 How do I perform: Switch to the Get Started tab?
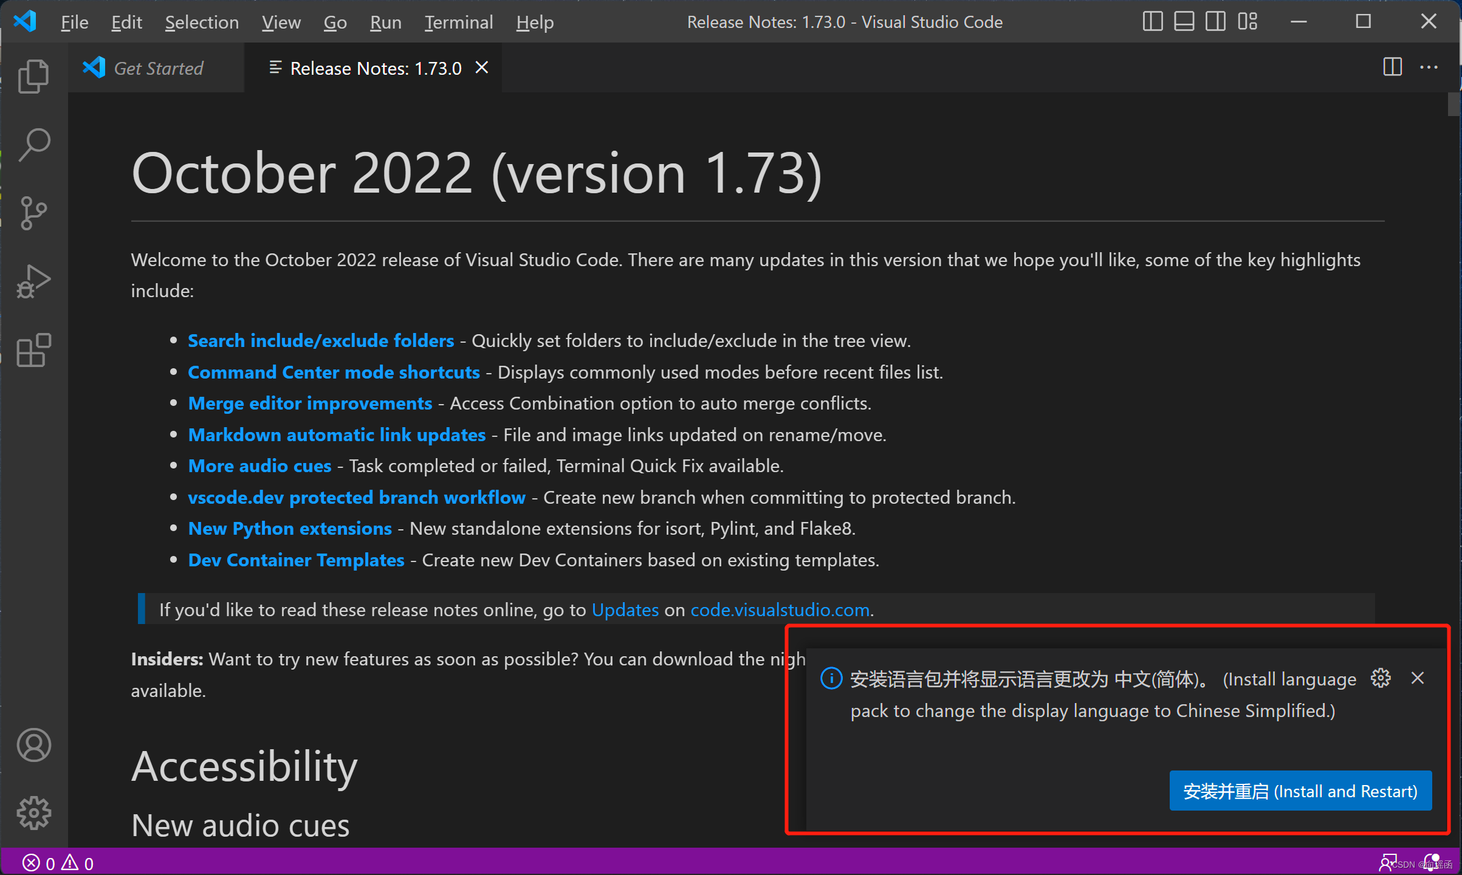coord(156,67)
